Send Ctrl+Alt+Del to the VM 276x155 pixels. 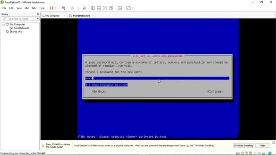(x=63, y=8)
